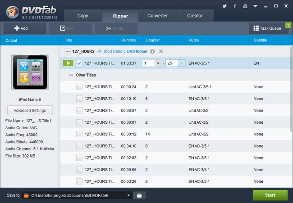Click the DVDFab monkey logo
This screenshot has height=203, width=293.
[13, 12]
